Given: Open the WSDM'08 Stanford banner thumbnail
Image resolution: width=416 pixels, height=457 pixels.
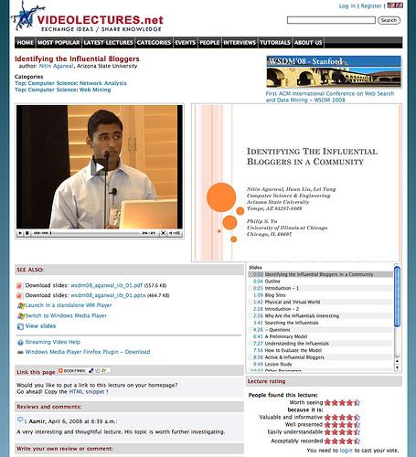Looking at the screenshot, I should tap(334, 71).
